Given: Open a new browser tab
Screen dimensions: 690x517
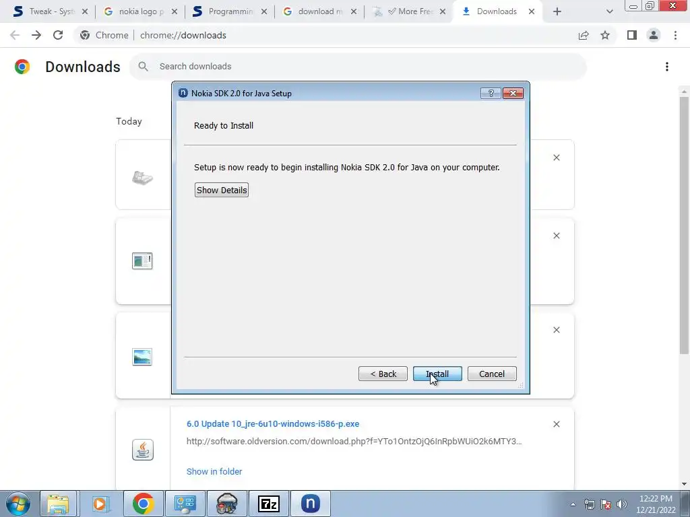Looking at the screenshot, I should pyautogui.click(x=557, y=11).
